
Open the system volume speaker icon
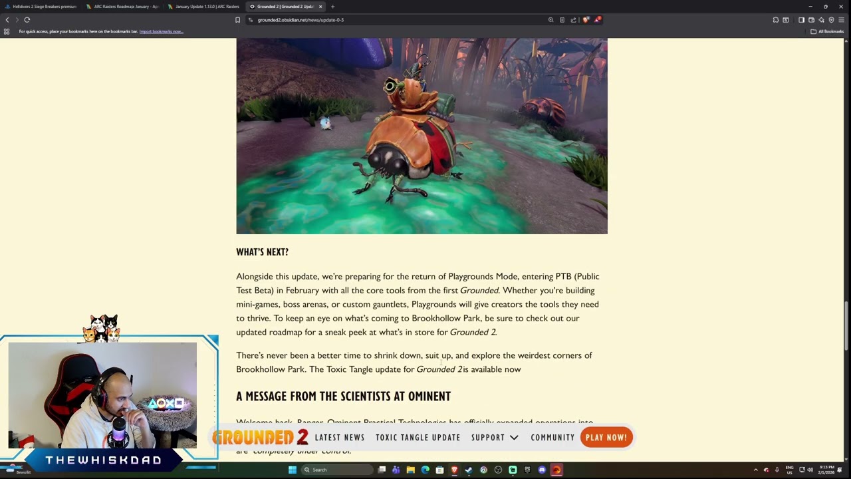click(x=810, y=470)
